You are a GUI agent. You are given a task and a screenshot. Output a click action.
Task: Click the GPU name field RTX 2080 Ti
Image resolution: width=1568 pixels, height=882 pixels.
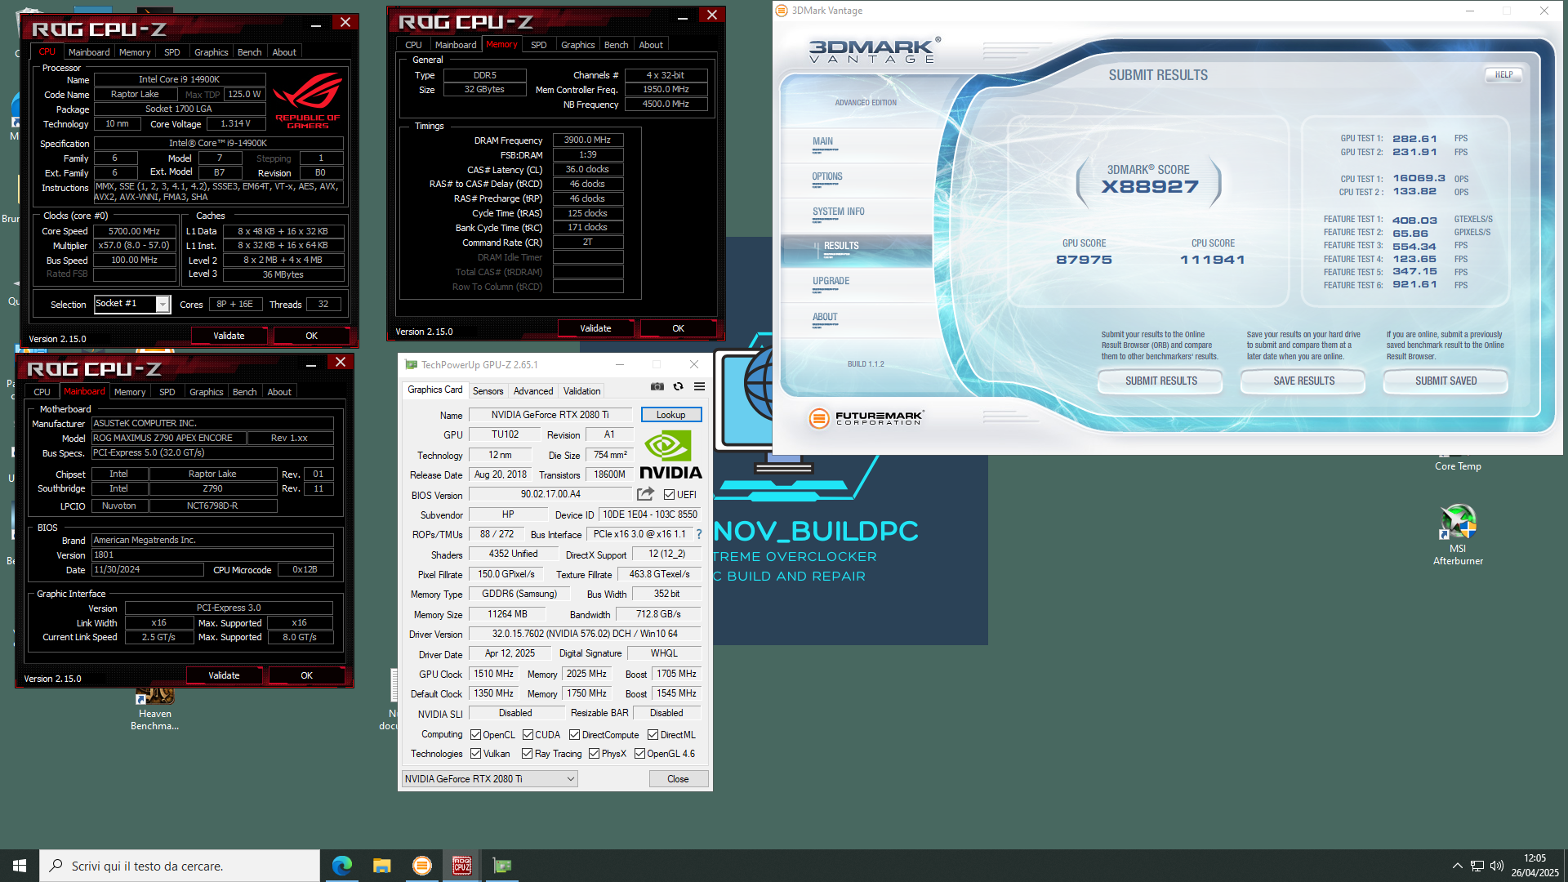[550, 414]
